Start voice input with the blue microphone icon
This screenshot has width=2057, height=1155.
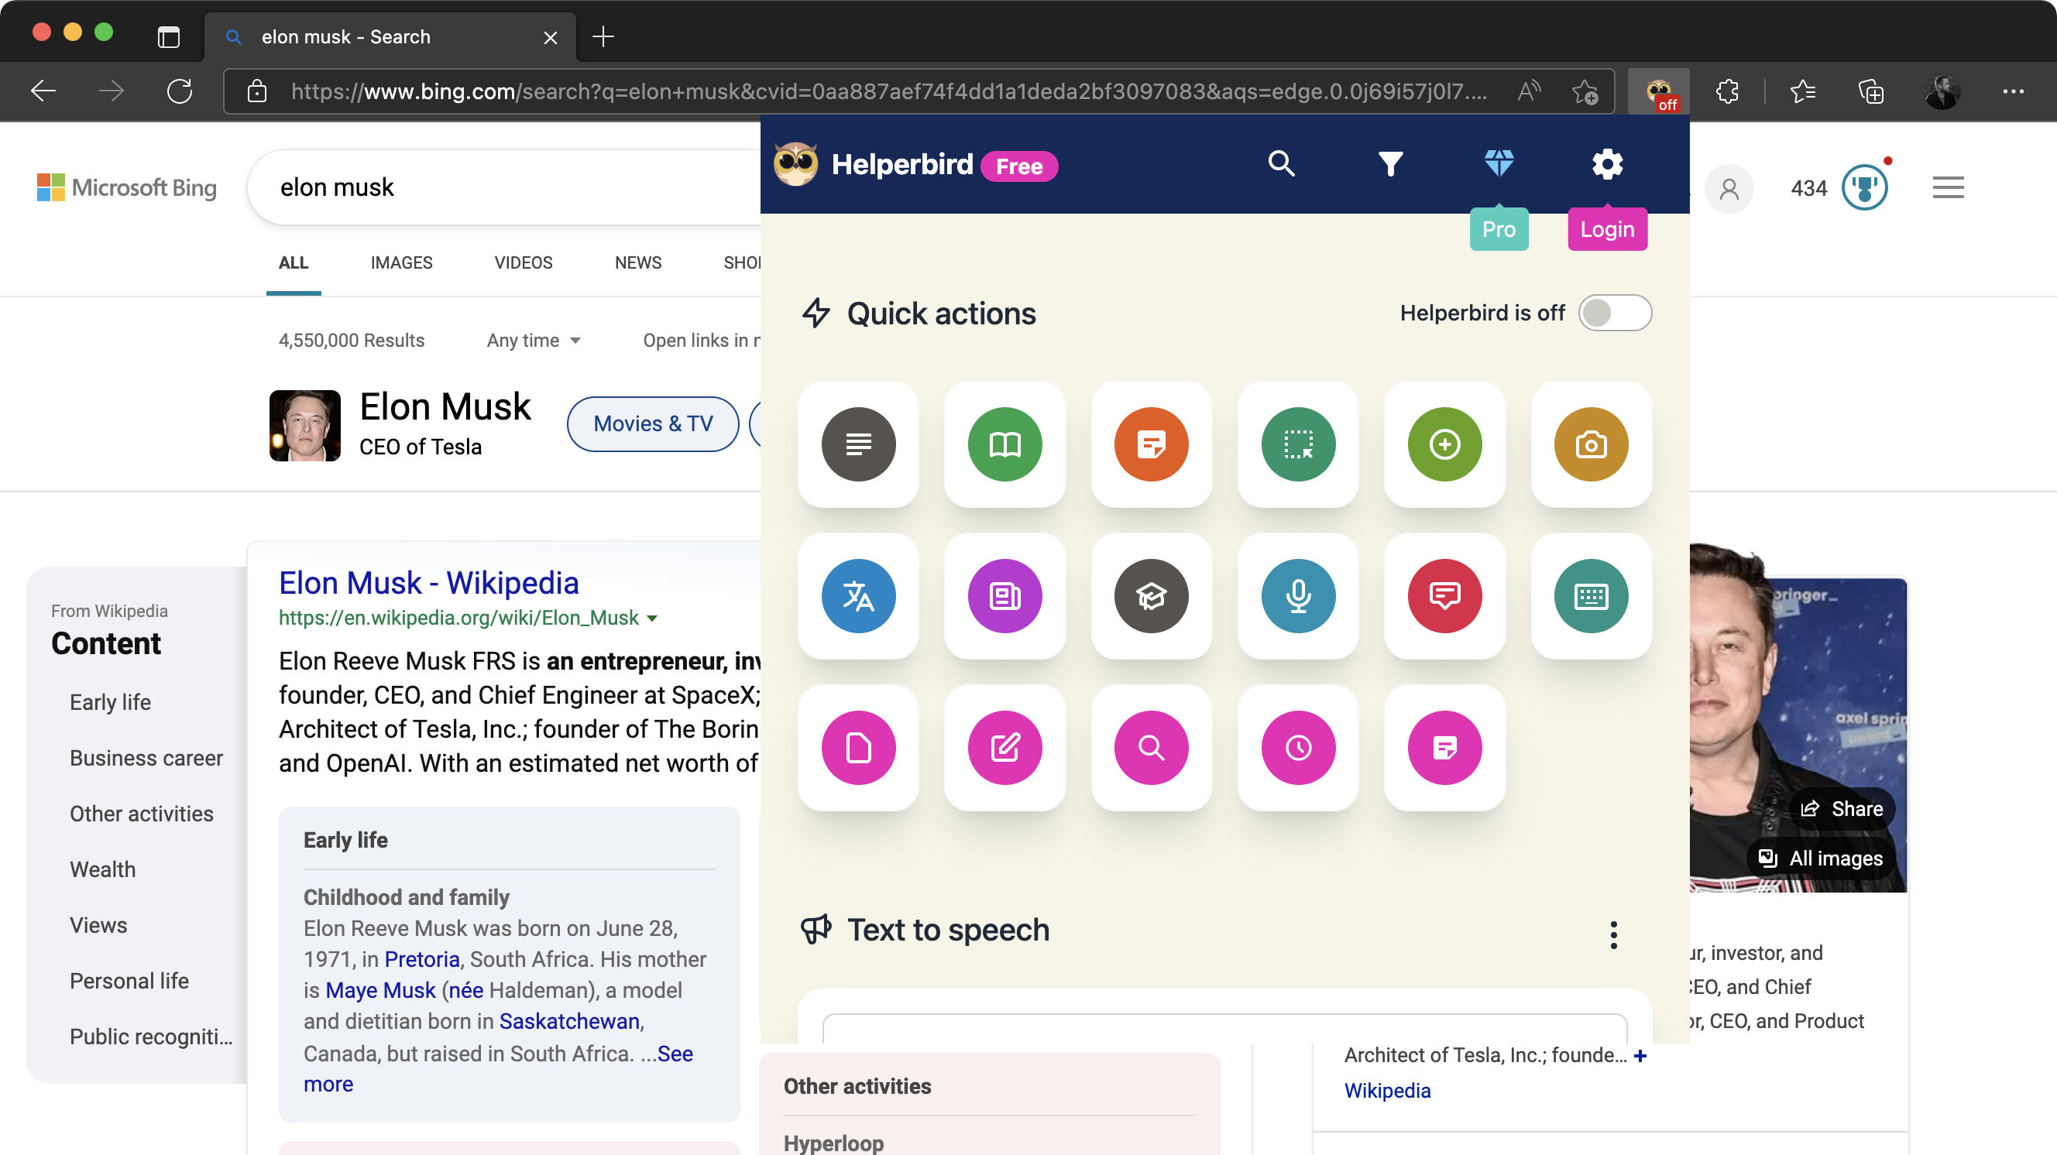(1297, 595)
